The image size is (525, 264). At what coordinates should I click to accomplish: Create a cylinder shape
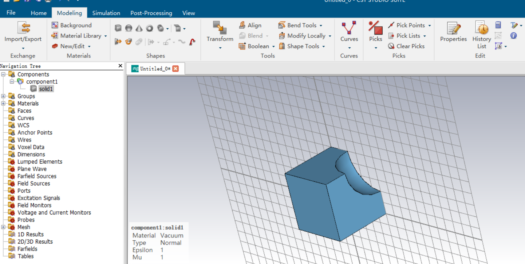pyautogui.click(x=160, y=28)
